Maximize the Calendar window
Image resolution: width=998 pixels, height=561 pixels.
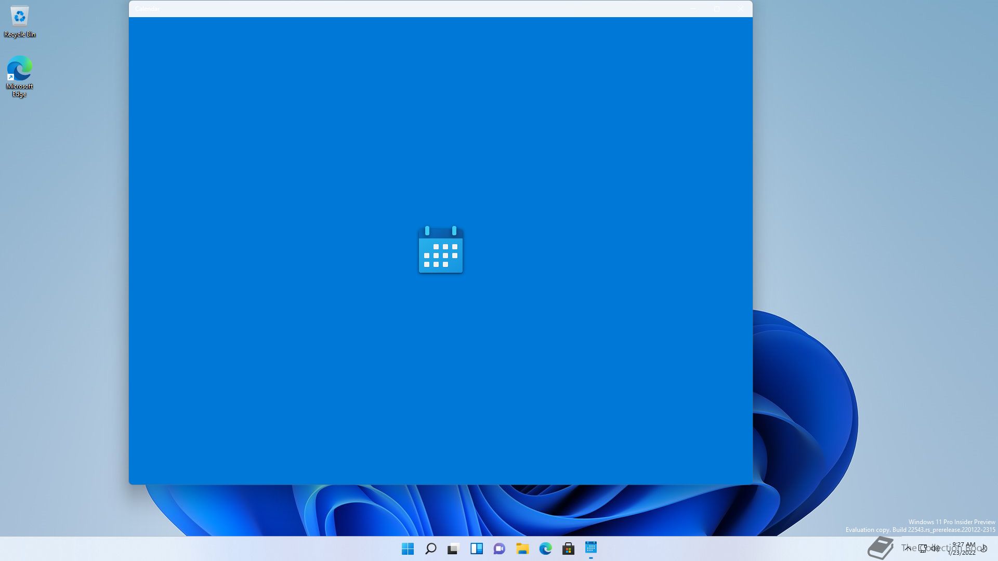click(x=717, y=9)
